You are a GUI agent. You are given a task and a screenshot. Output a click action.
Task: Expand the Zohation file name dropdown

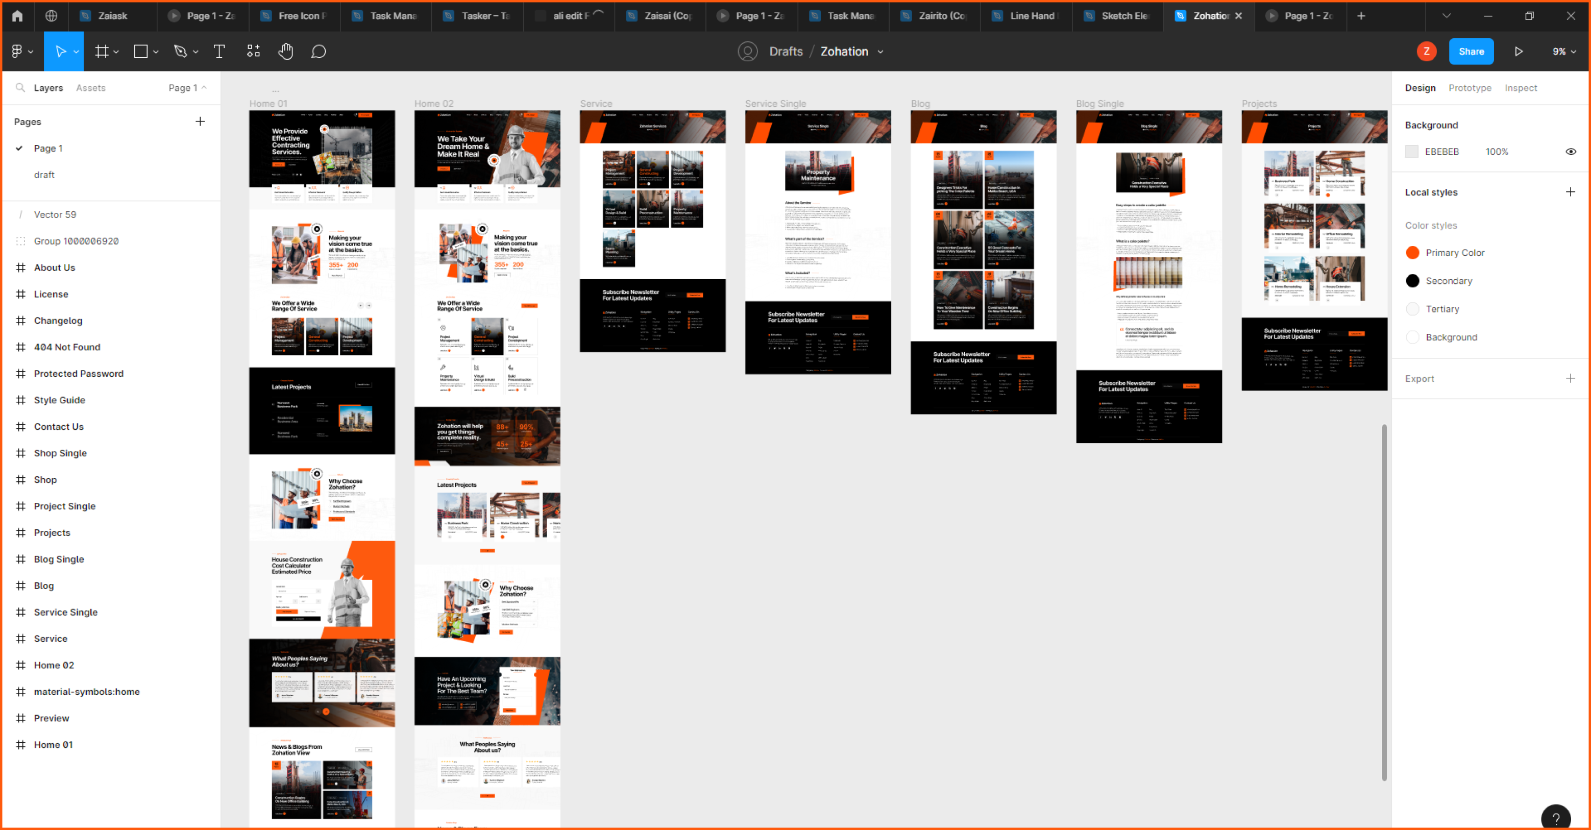tap(880, 52)
